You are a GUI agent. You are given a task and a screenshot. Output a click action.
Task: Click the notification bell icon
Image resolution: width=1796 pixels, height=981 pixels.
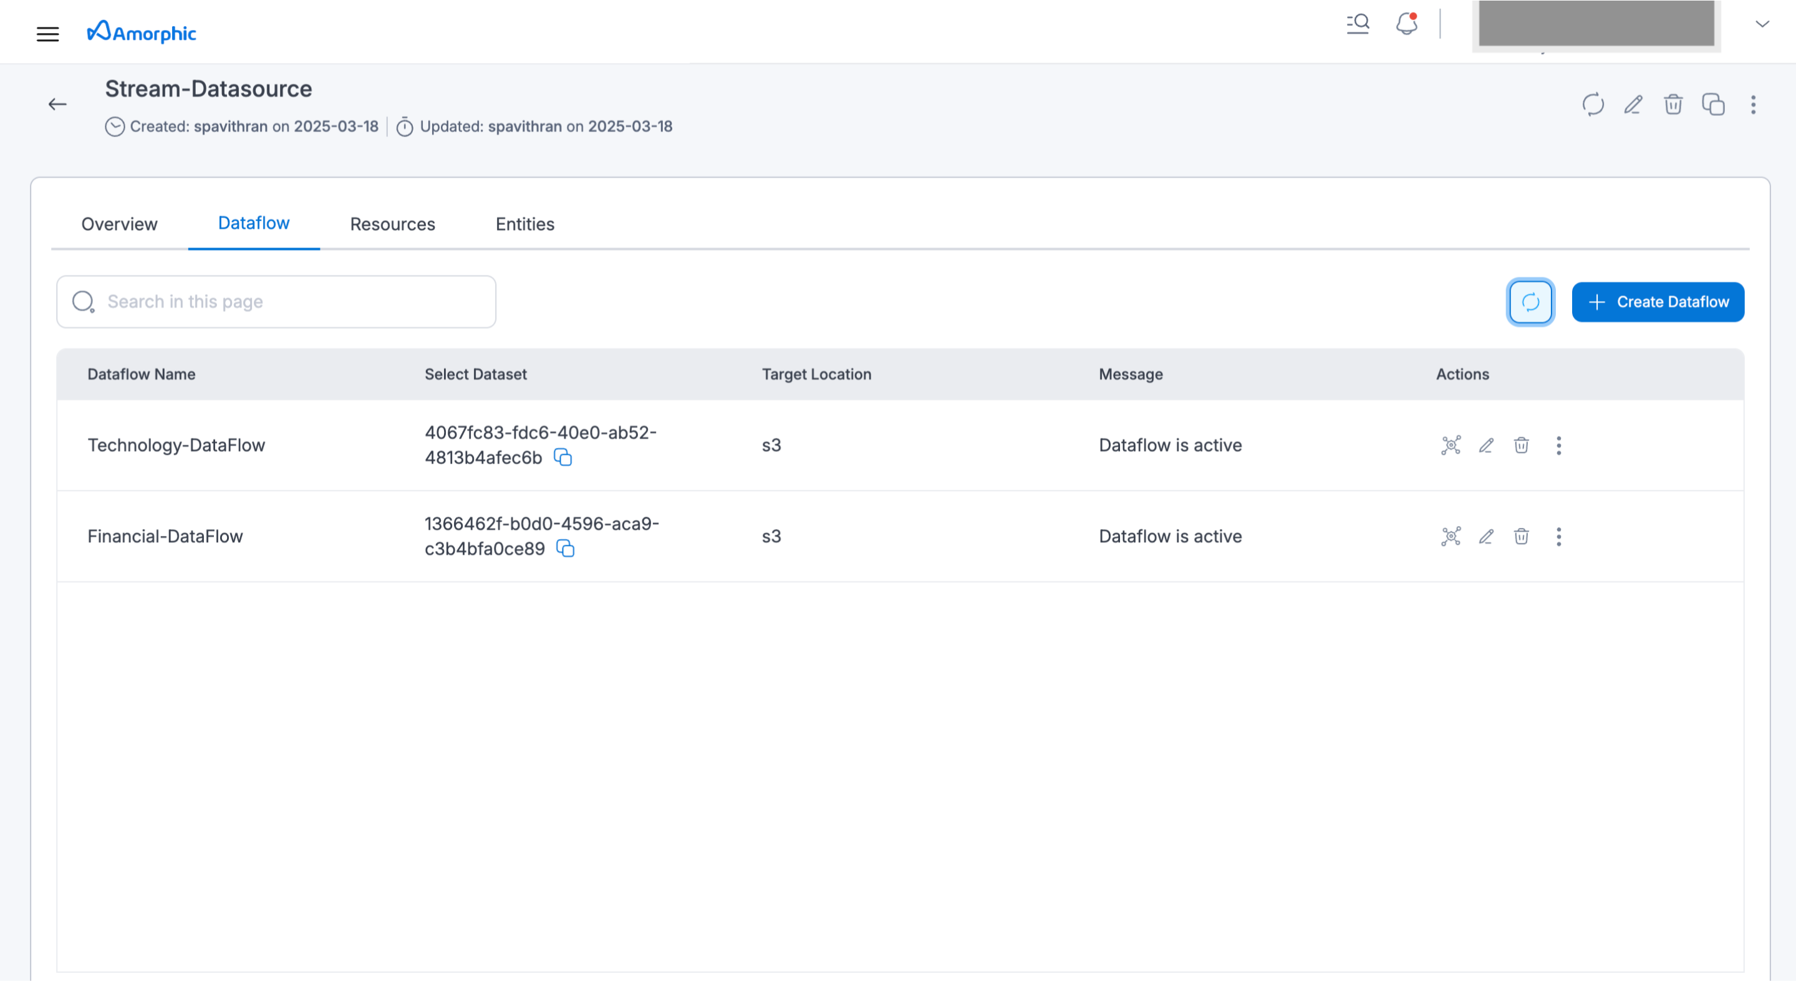click(1406, 24)
